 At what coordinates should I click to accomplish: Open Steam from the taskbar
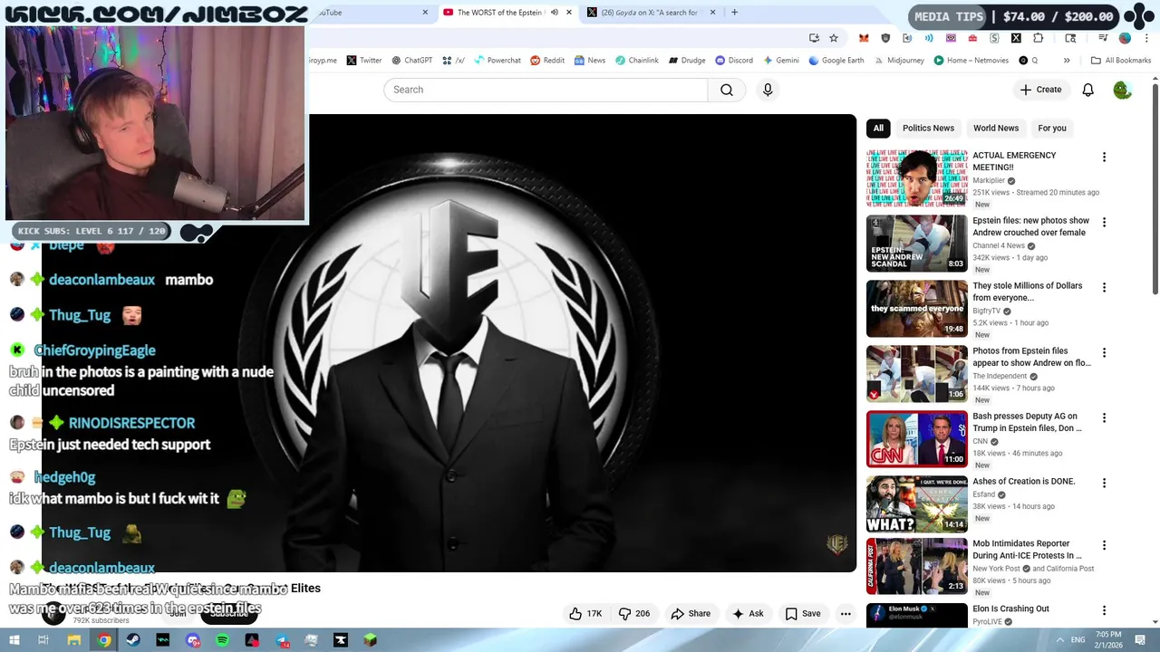pyautogui.click(x=133, y=640)
